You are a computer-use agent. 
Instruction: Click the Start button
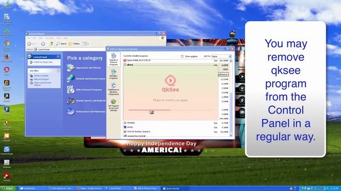[8, 188]
